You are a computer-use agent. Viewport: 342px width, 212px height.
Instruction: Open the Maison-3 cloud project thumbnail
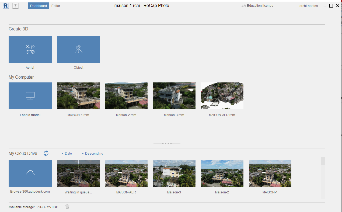[174, 173]
